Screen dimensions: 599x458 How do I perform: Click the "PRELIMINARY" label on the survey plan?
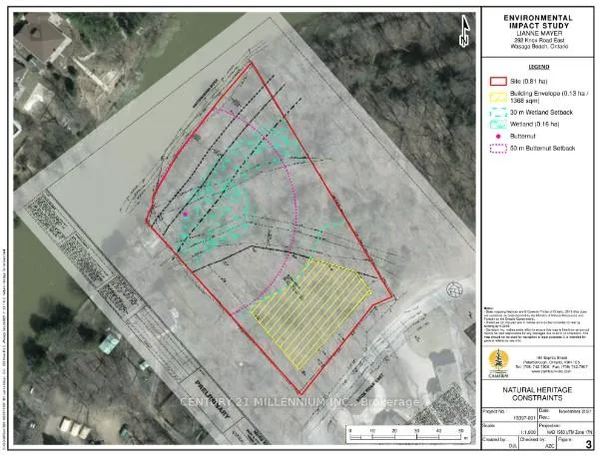coord(214,398)
